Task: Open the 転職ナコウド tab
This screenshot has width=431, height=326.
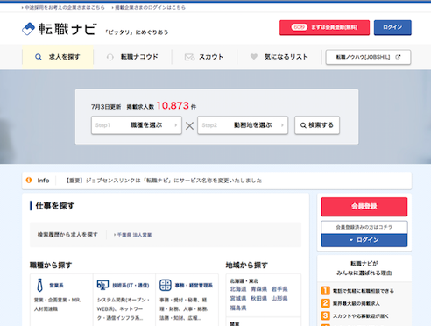Action: point(132,57)
